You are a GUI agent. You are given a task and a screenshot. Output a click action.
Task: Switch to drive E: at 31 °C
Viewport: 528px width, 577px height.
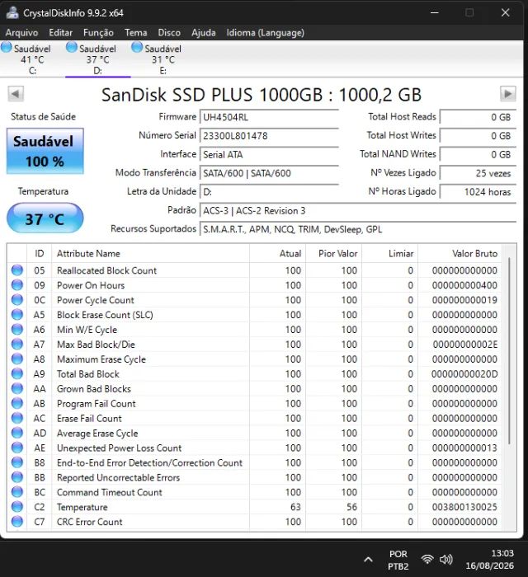pyautogui.click(x=163, y=59)
